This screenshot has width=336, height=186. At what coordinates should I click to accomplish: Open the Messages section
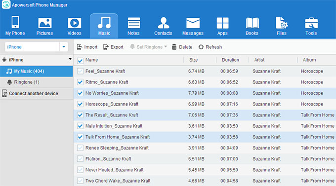coord(193,26)
